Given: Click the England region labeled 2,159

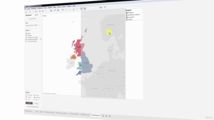Looking at the screenshot, I should pos(87,63).
